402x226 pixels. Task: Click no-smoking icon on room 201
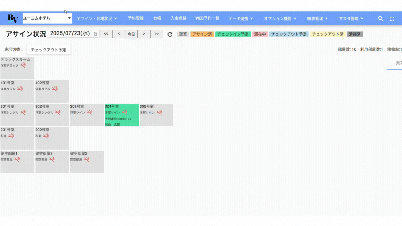11,136
